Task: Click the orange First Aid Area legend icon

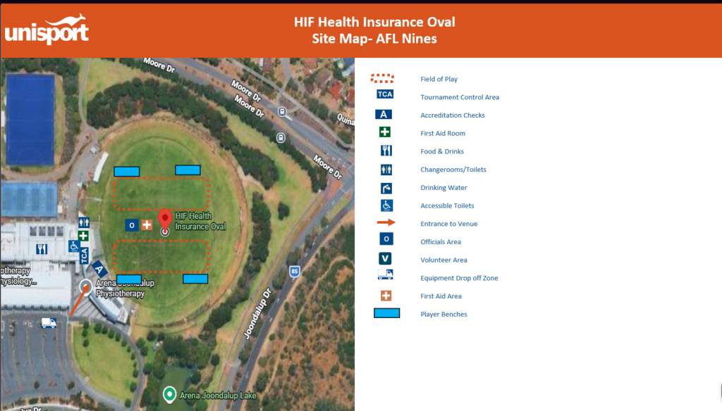Action: [x=386, y=296]
